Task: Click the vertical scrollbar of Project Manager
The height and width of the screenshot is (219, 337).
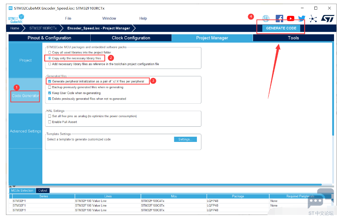Action: click(x=333, y=89)
